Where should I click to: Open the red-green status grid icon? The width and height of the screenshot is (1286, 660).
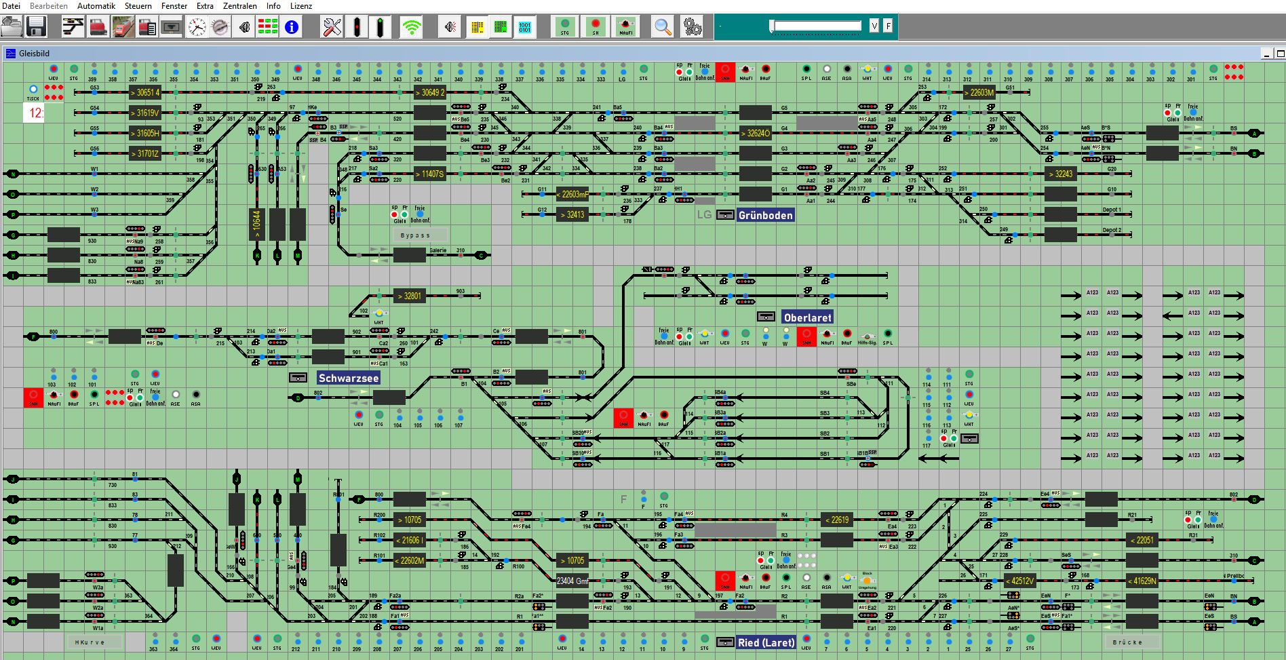tap(268, 27)
